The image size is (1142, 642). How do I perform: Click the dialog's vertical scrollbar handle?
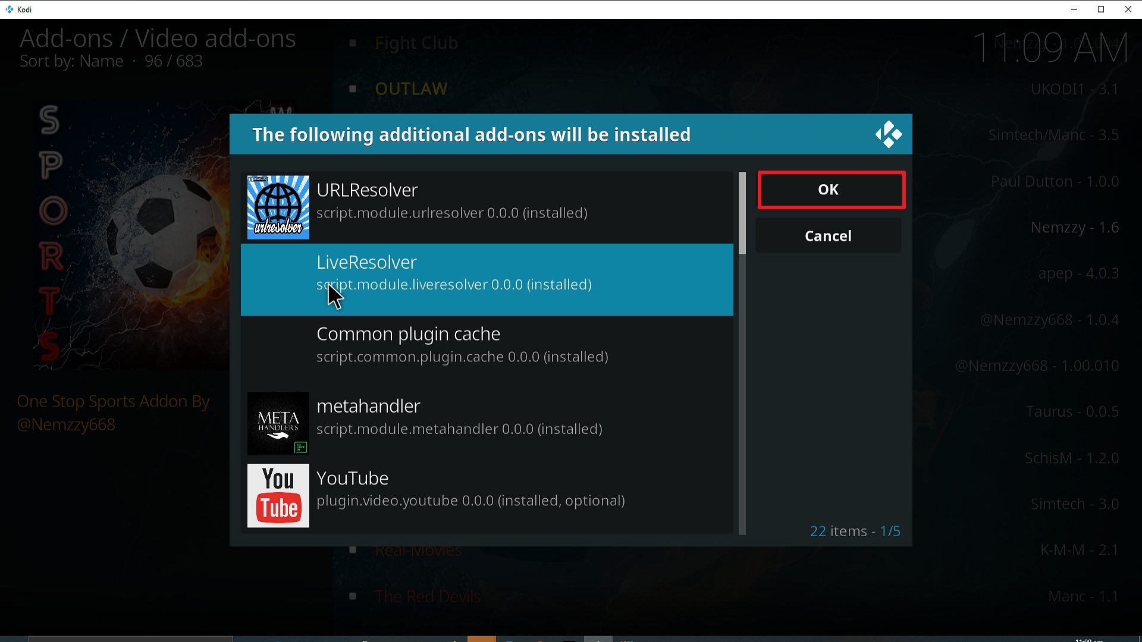(742, 213)
